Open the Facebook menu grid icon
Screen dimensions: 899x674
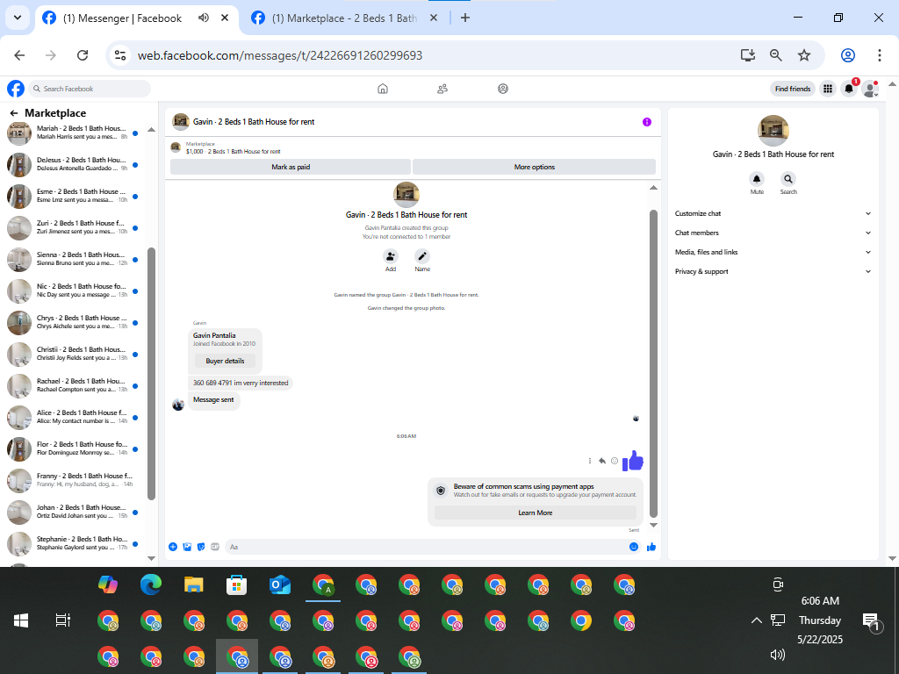click(x=828, y=89)
